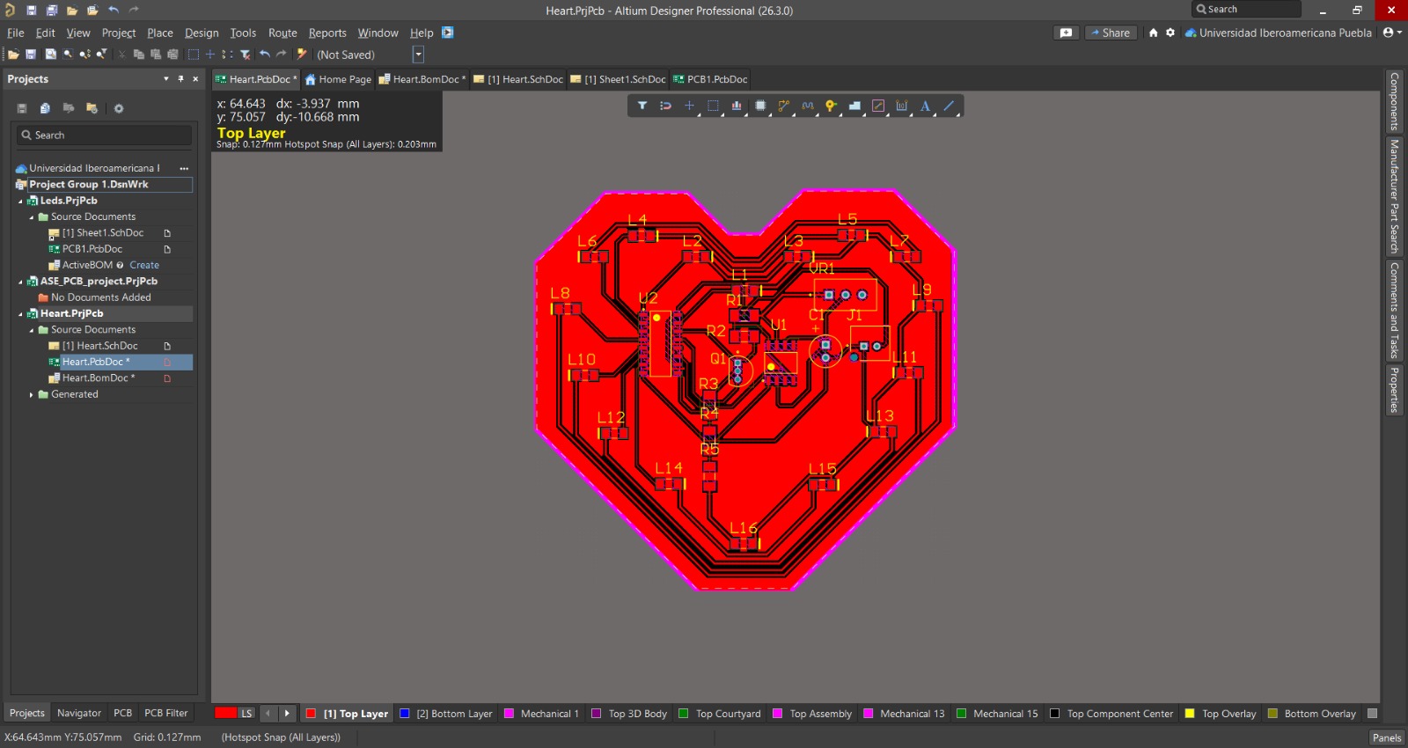Click the red current layer color swatch
This screenshot has width=1408, height=748.
pyautogui.click(x=225, y=714)
